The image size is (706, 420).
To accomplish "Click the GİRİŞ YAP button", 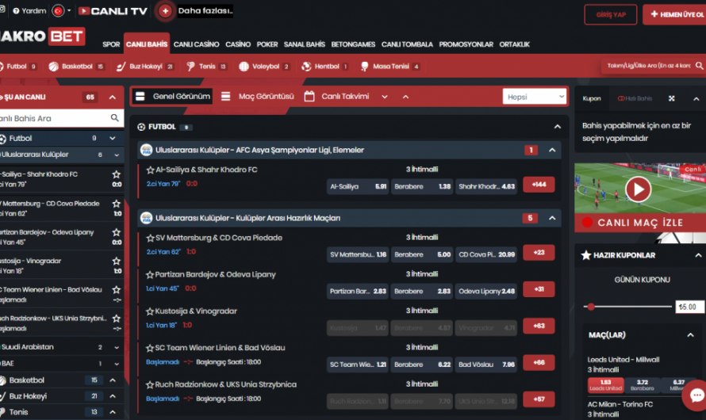I will tap(611, 14).
